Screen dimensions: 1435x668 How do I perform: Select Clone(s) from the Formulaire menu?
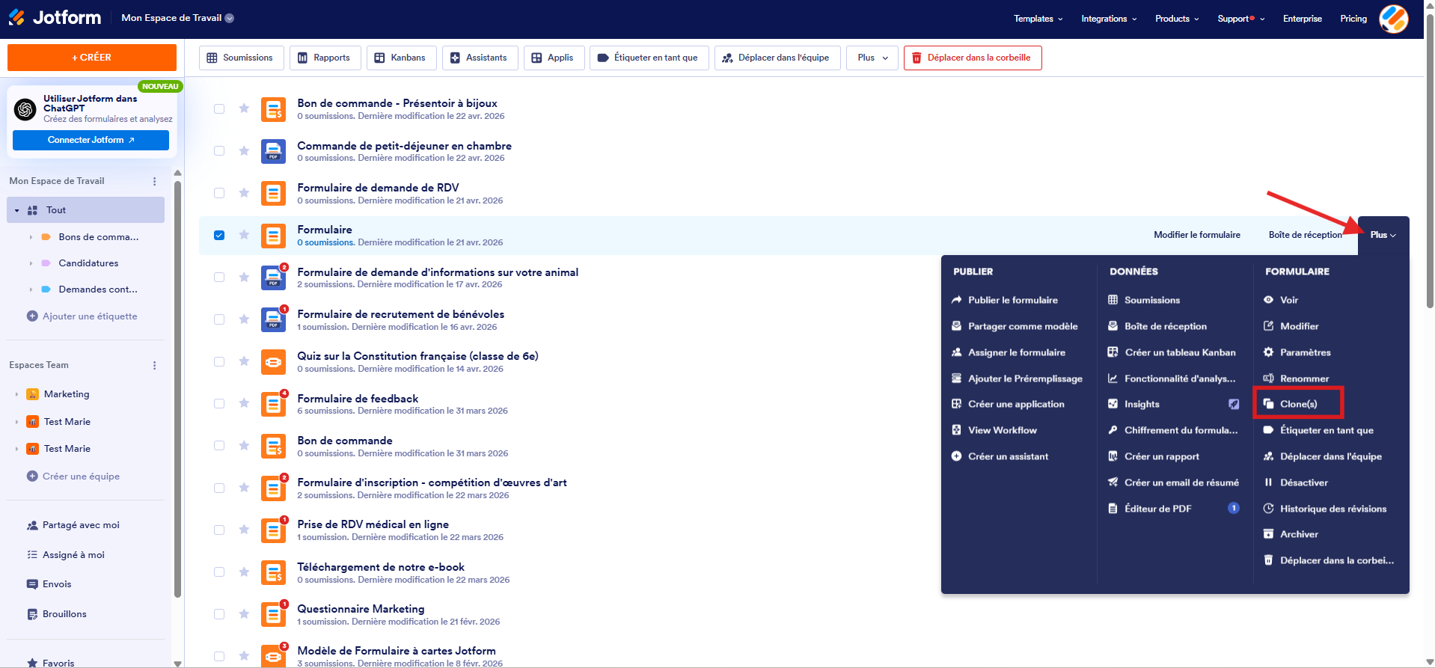1298,404
